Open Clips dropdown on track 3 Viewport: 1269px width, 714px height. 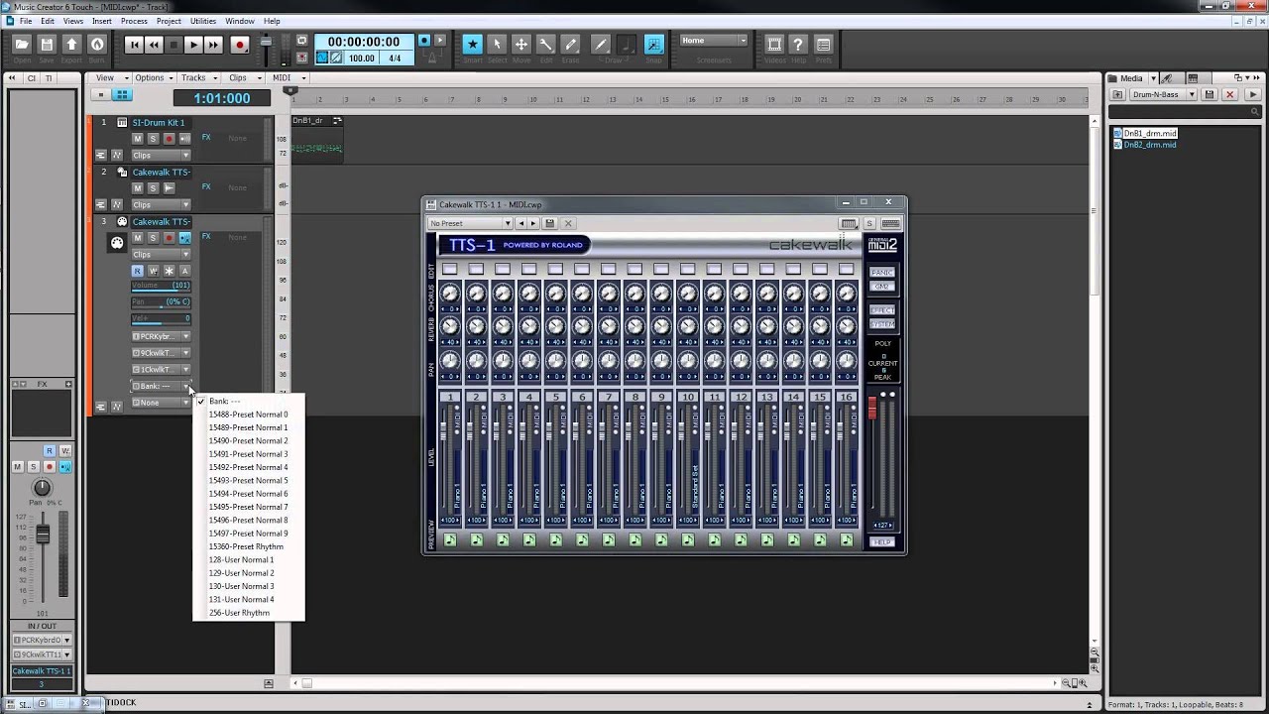click(161, 255)
